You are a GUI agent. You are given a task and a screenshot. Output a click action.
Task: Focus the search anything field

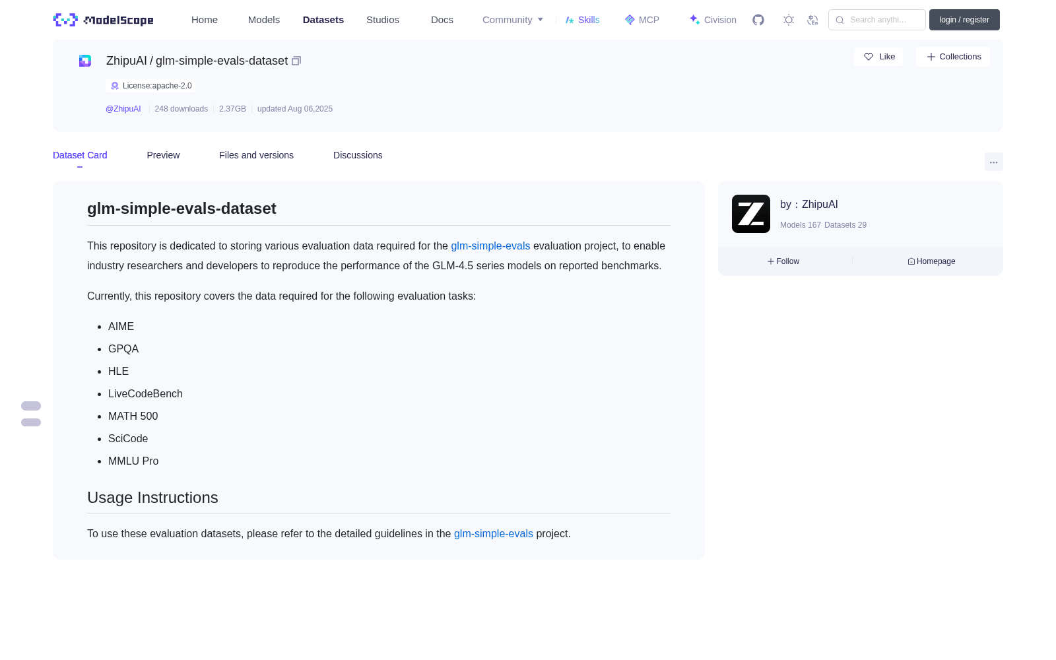pyautogui.click(x=877, y=20)
